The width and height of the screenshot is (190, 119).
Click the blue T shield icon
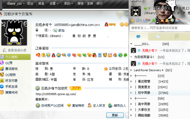(x=69, y=55)
